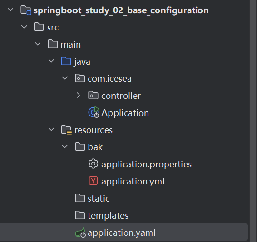This screenshot has height=242, width=257.
Task: Click the bak folder icon
Action: [80, 146]
